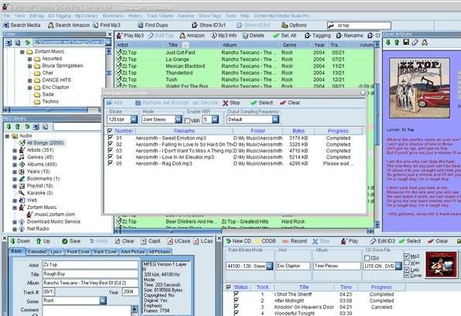
Task: Click Record in the CD ripper toolbar
Action: pyautogui.click(x=295, y=241)
